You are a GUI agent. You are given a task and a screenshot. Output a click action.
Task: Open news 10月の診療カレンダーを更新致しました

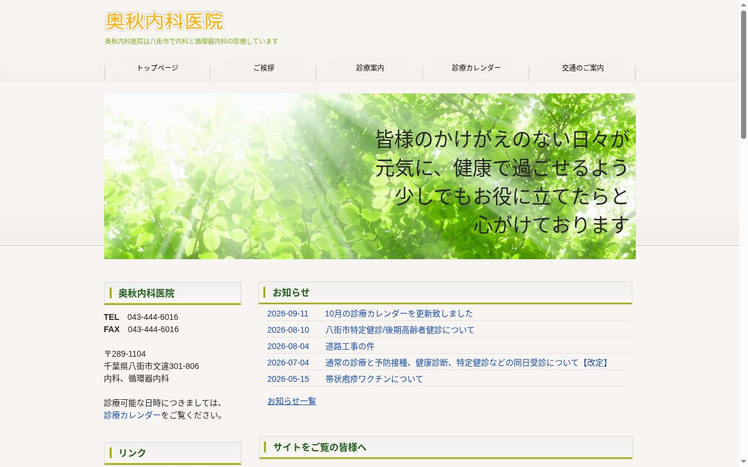coord(399,313)
